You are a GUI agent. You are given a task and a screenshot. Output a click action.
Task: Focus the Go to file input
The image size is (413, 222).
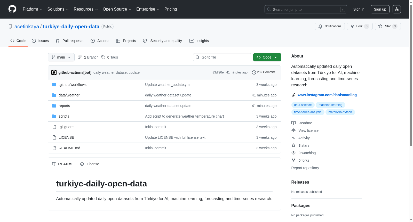pos(222,57)
